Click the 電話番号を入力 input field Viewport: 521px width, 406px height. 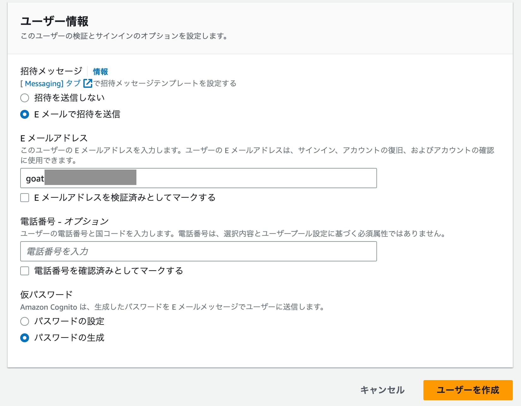[198, 251]
